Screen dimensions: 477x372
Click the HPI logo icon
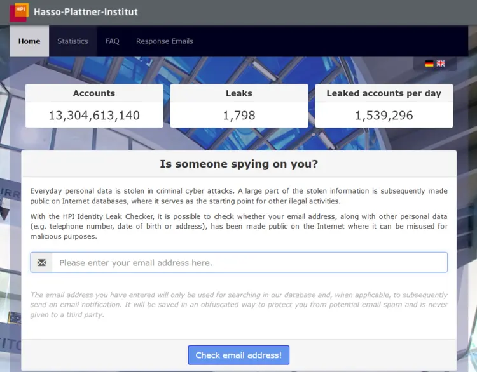coord(19,11)
